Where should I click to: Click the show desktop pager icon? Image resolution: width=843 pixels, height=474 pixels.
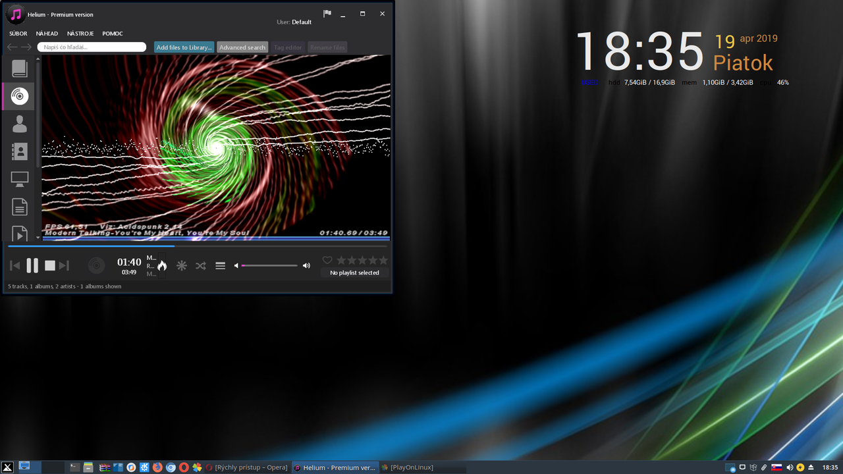tap(24, 467)
